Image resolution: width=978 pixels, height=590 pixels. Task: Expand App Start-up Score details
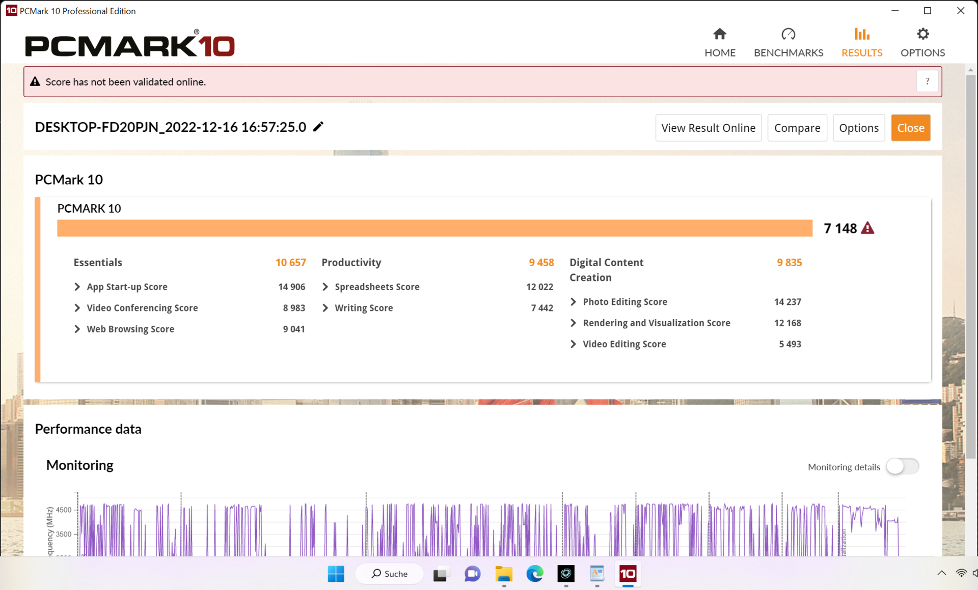click(x=77, y=287)
